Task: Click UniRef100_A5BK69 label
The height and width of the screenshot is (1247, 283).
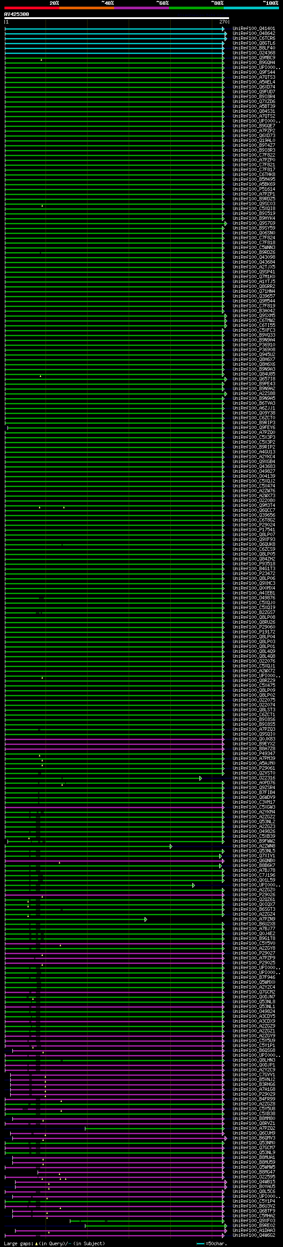Action: click(x=254, y=184)
